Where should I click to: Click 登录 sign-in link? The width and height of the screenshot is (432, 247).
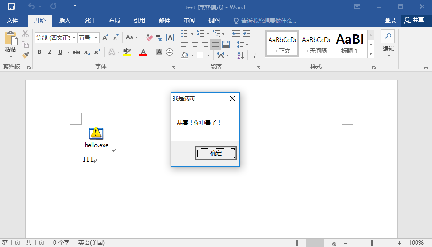[390, 21]
